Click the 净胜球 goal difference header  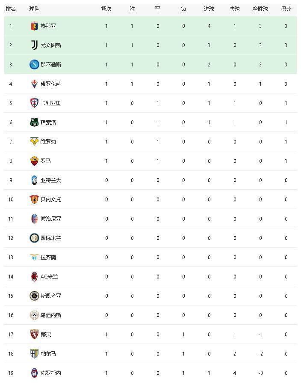tap(260, 9)
